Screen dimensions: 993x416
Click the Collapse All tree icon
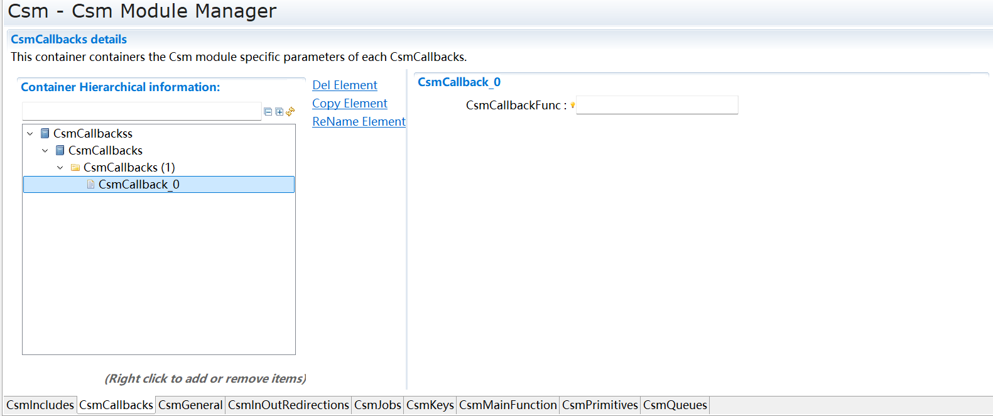(x=268, y=112)
